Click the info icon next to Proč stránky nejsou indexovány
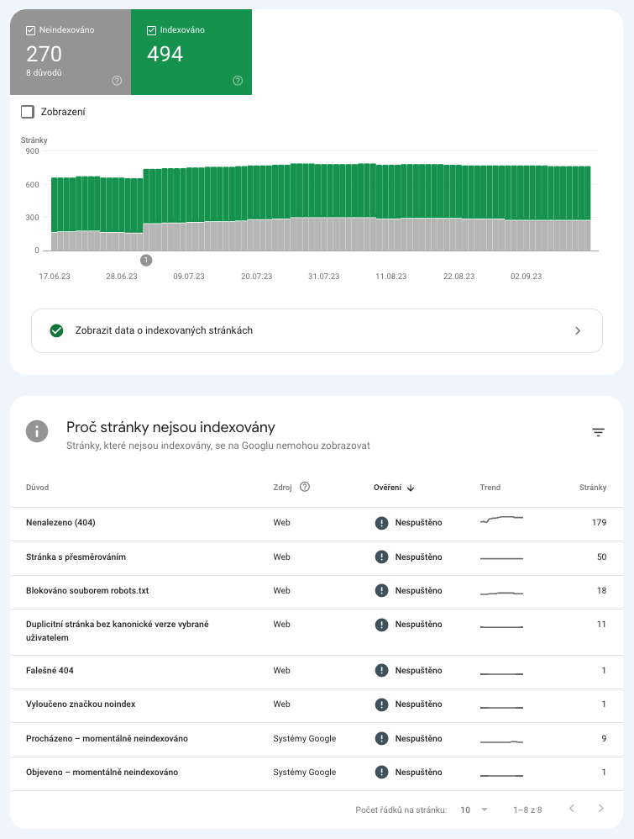634x839 pixels. (37, 431)
